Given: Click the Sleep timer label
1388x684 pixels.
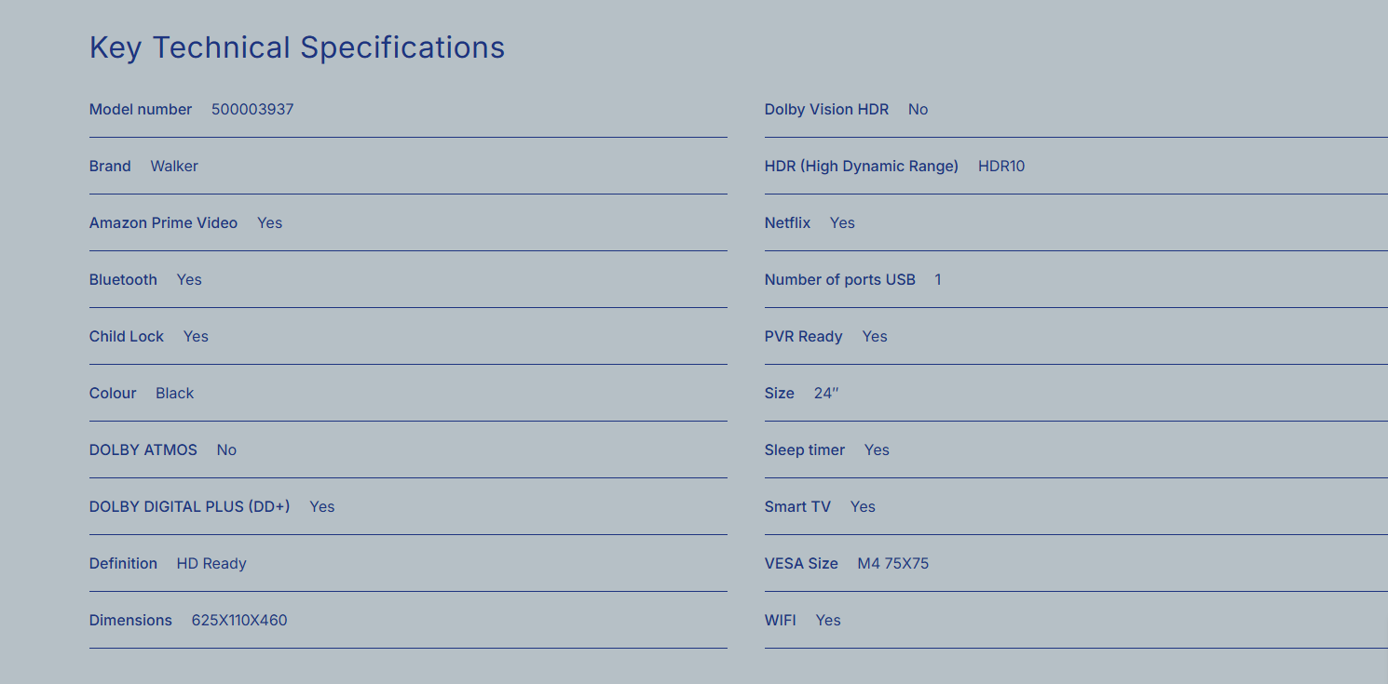Looking at the screenshot, I should point(805,450).
